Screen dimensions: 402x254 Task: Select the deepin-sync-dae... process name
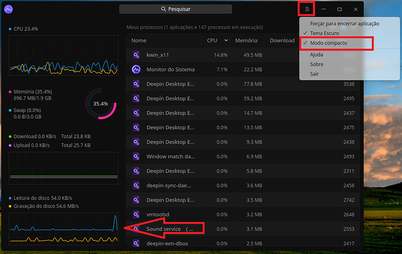pyautogui.click(x=168, y=186)
